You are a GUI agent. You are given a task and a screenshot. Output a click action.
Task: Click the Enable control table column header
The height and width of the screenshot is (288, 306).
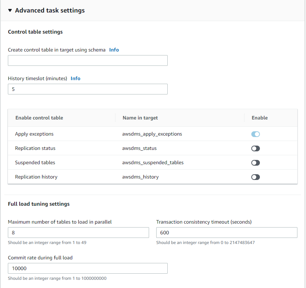[39, 118]
